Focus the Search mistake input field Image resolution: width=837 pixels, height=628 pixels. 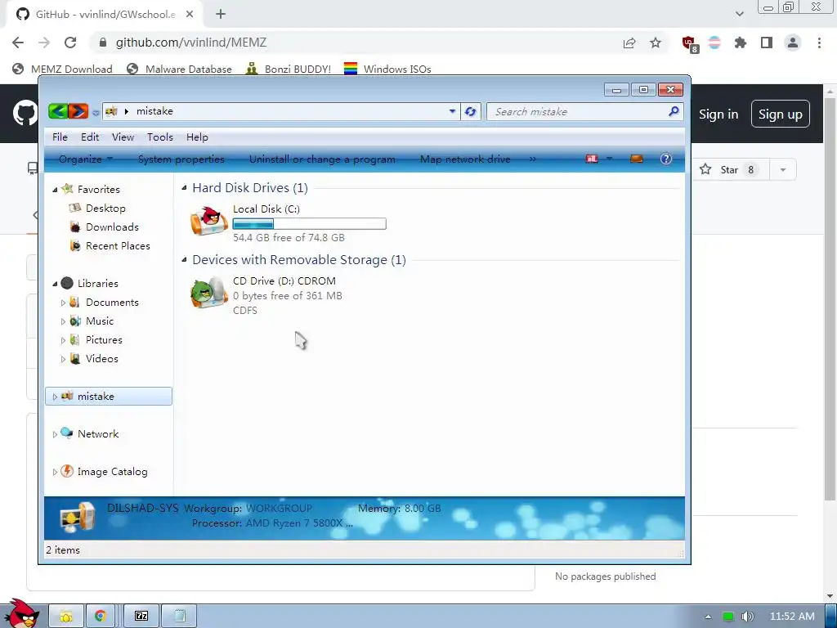580,111
